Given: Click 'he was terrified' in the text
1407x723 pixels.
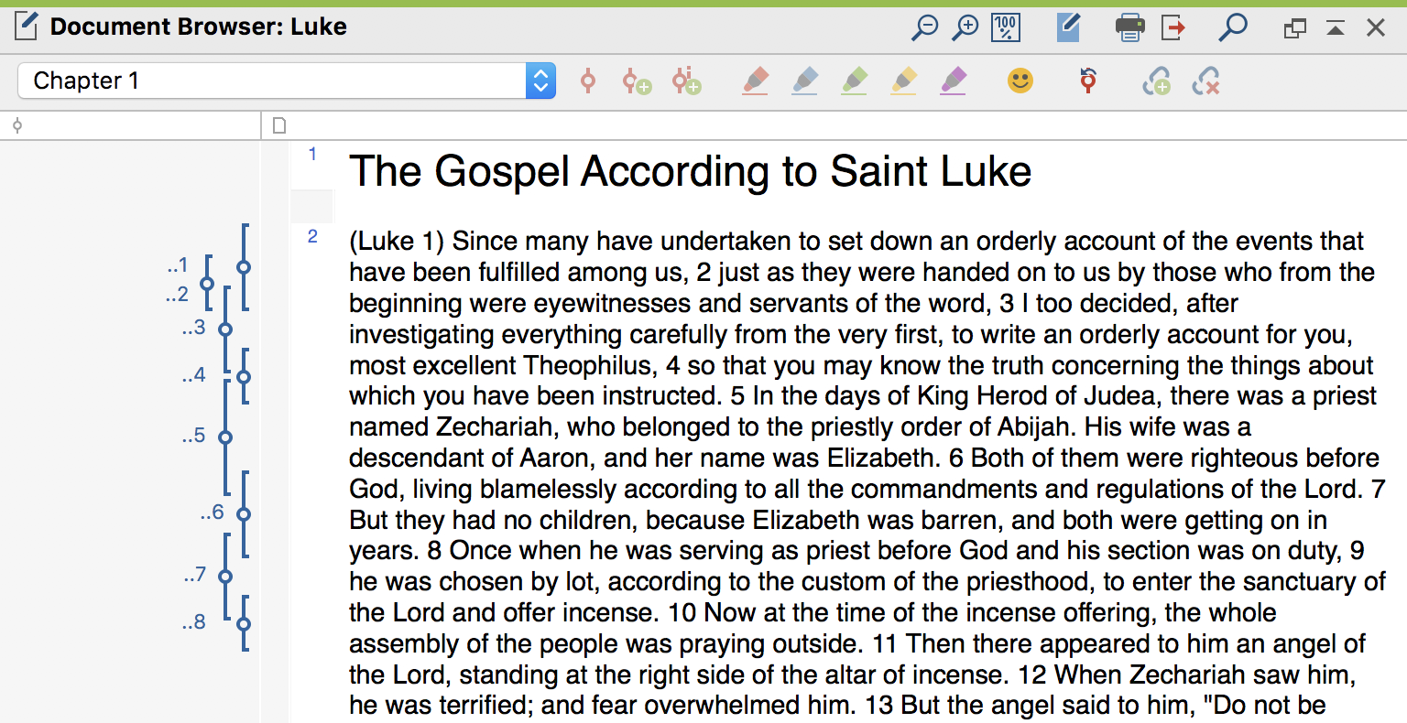Looking at the screenshot, I should 442,706.
